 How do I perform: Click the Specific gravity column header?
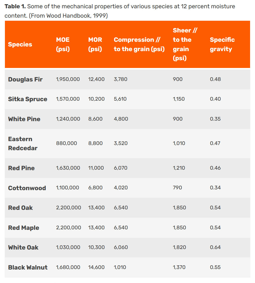pyautogui.click(x=222, y=44)
